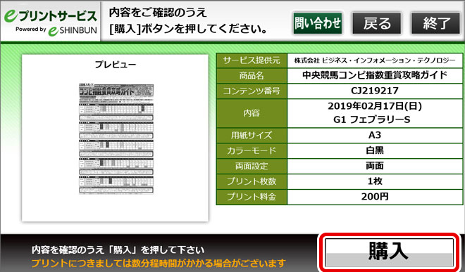Click the orange print time warning text
The image size is (465, 272).
159,263
